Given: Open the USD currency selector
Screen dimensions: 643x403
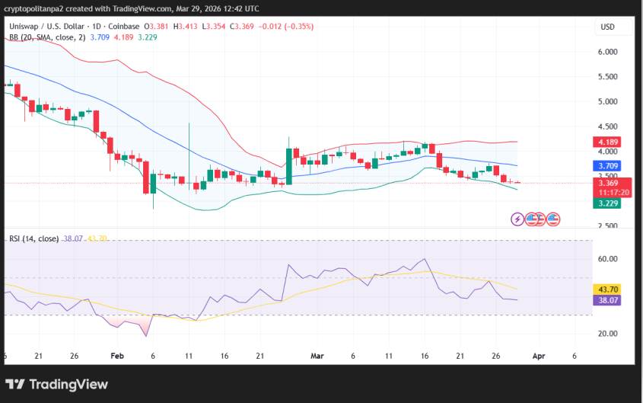Looking at the screenshot, I should [x=607, y=27].
